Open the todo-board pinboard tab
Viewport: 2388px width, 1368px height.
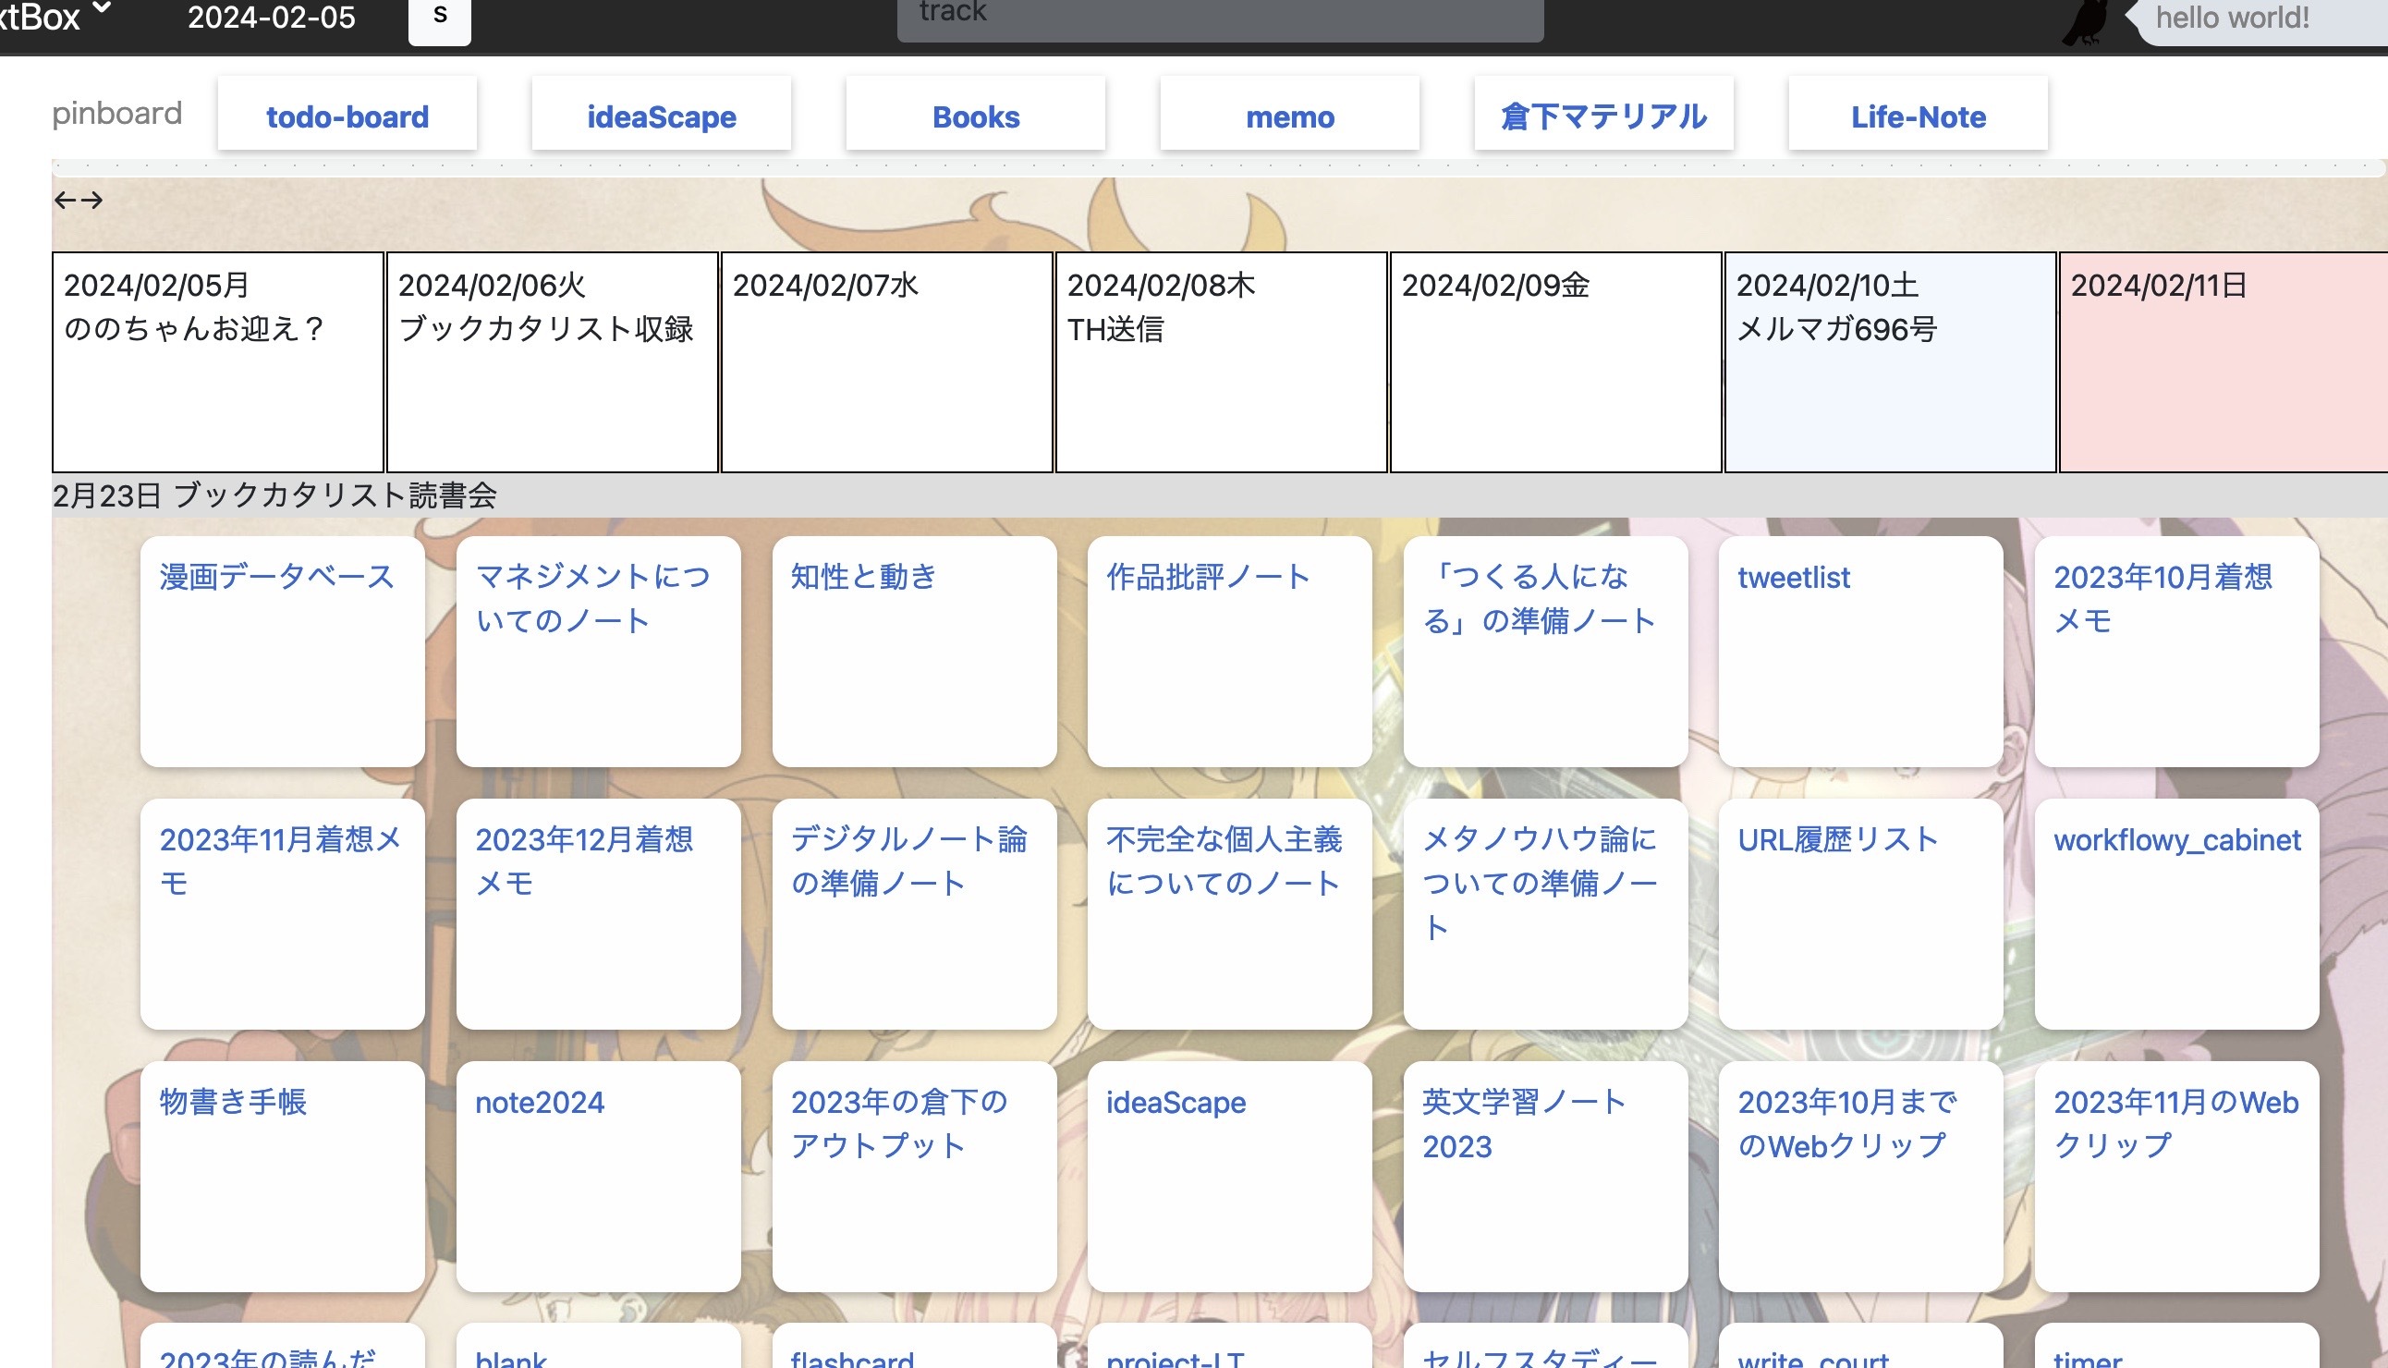pyautogui.click(x=347, y=116)
